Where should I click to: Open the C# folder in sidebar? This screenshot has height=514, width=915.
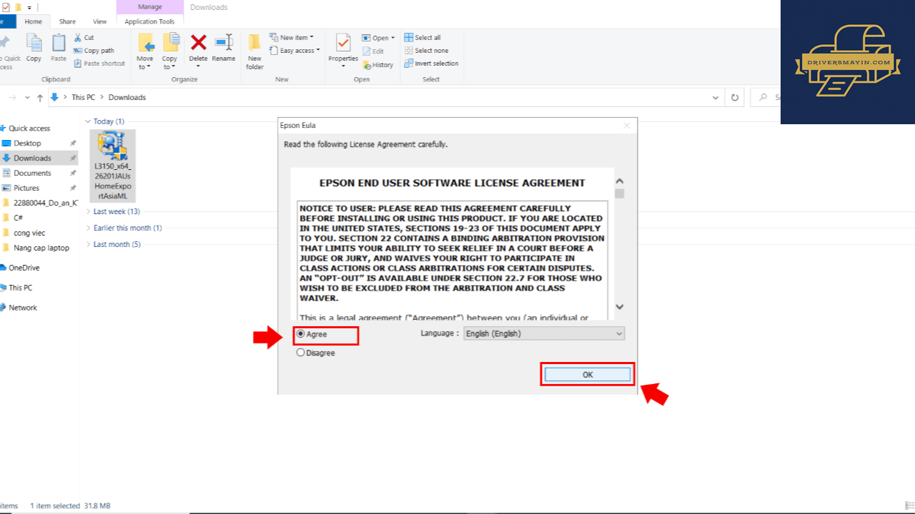coord(19,218)
